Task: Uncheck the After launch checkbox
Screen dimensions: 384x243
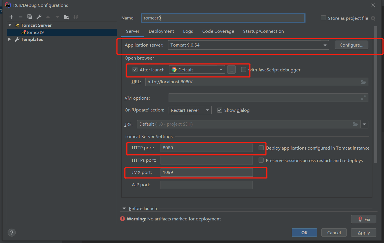Action: [135, 70]
